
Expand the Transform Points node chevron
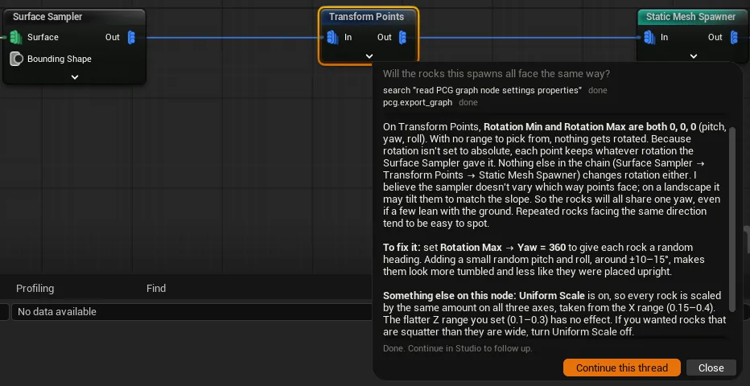369,56
